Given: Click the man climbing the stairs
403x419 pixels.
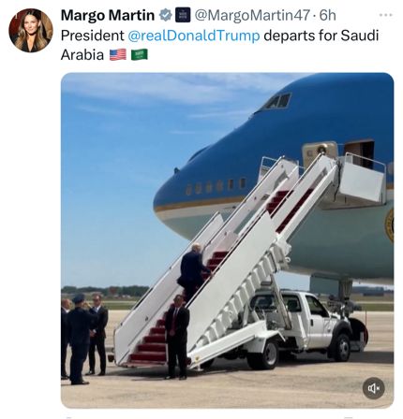Looking at the screenshot, I should point(193,271).
